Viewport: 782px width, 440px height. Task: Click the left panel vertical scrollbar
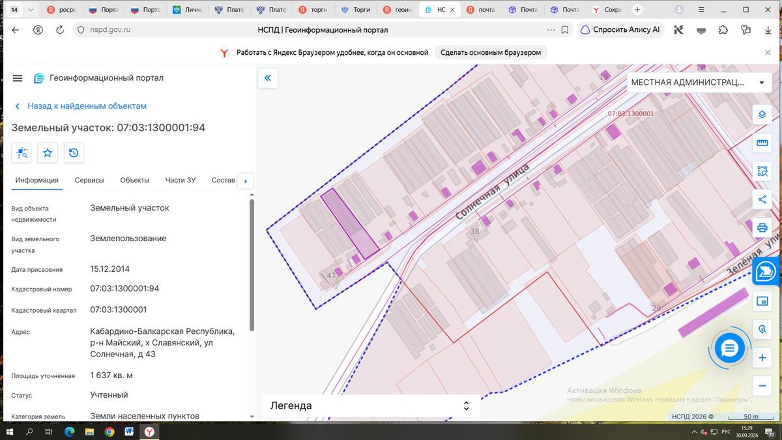(252, 264)
